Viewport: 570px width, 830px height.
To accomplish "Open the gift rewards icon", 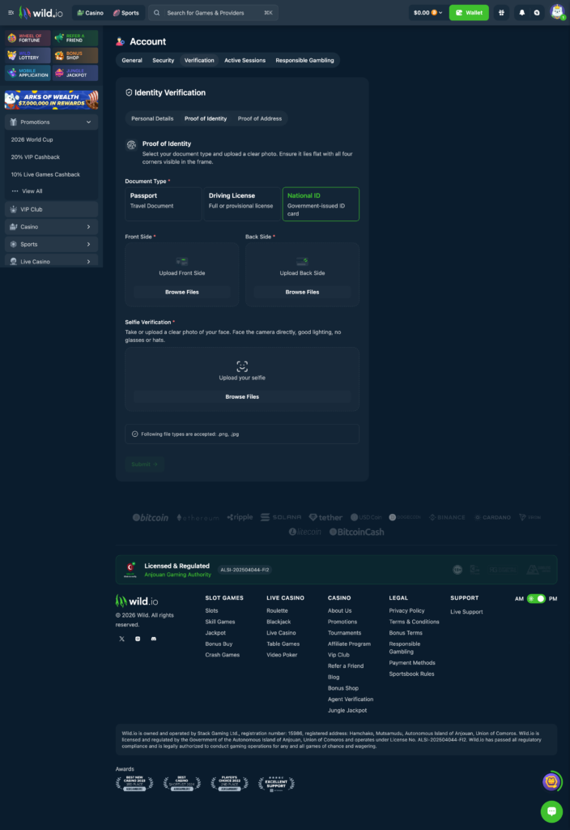I will point(501,13).
